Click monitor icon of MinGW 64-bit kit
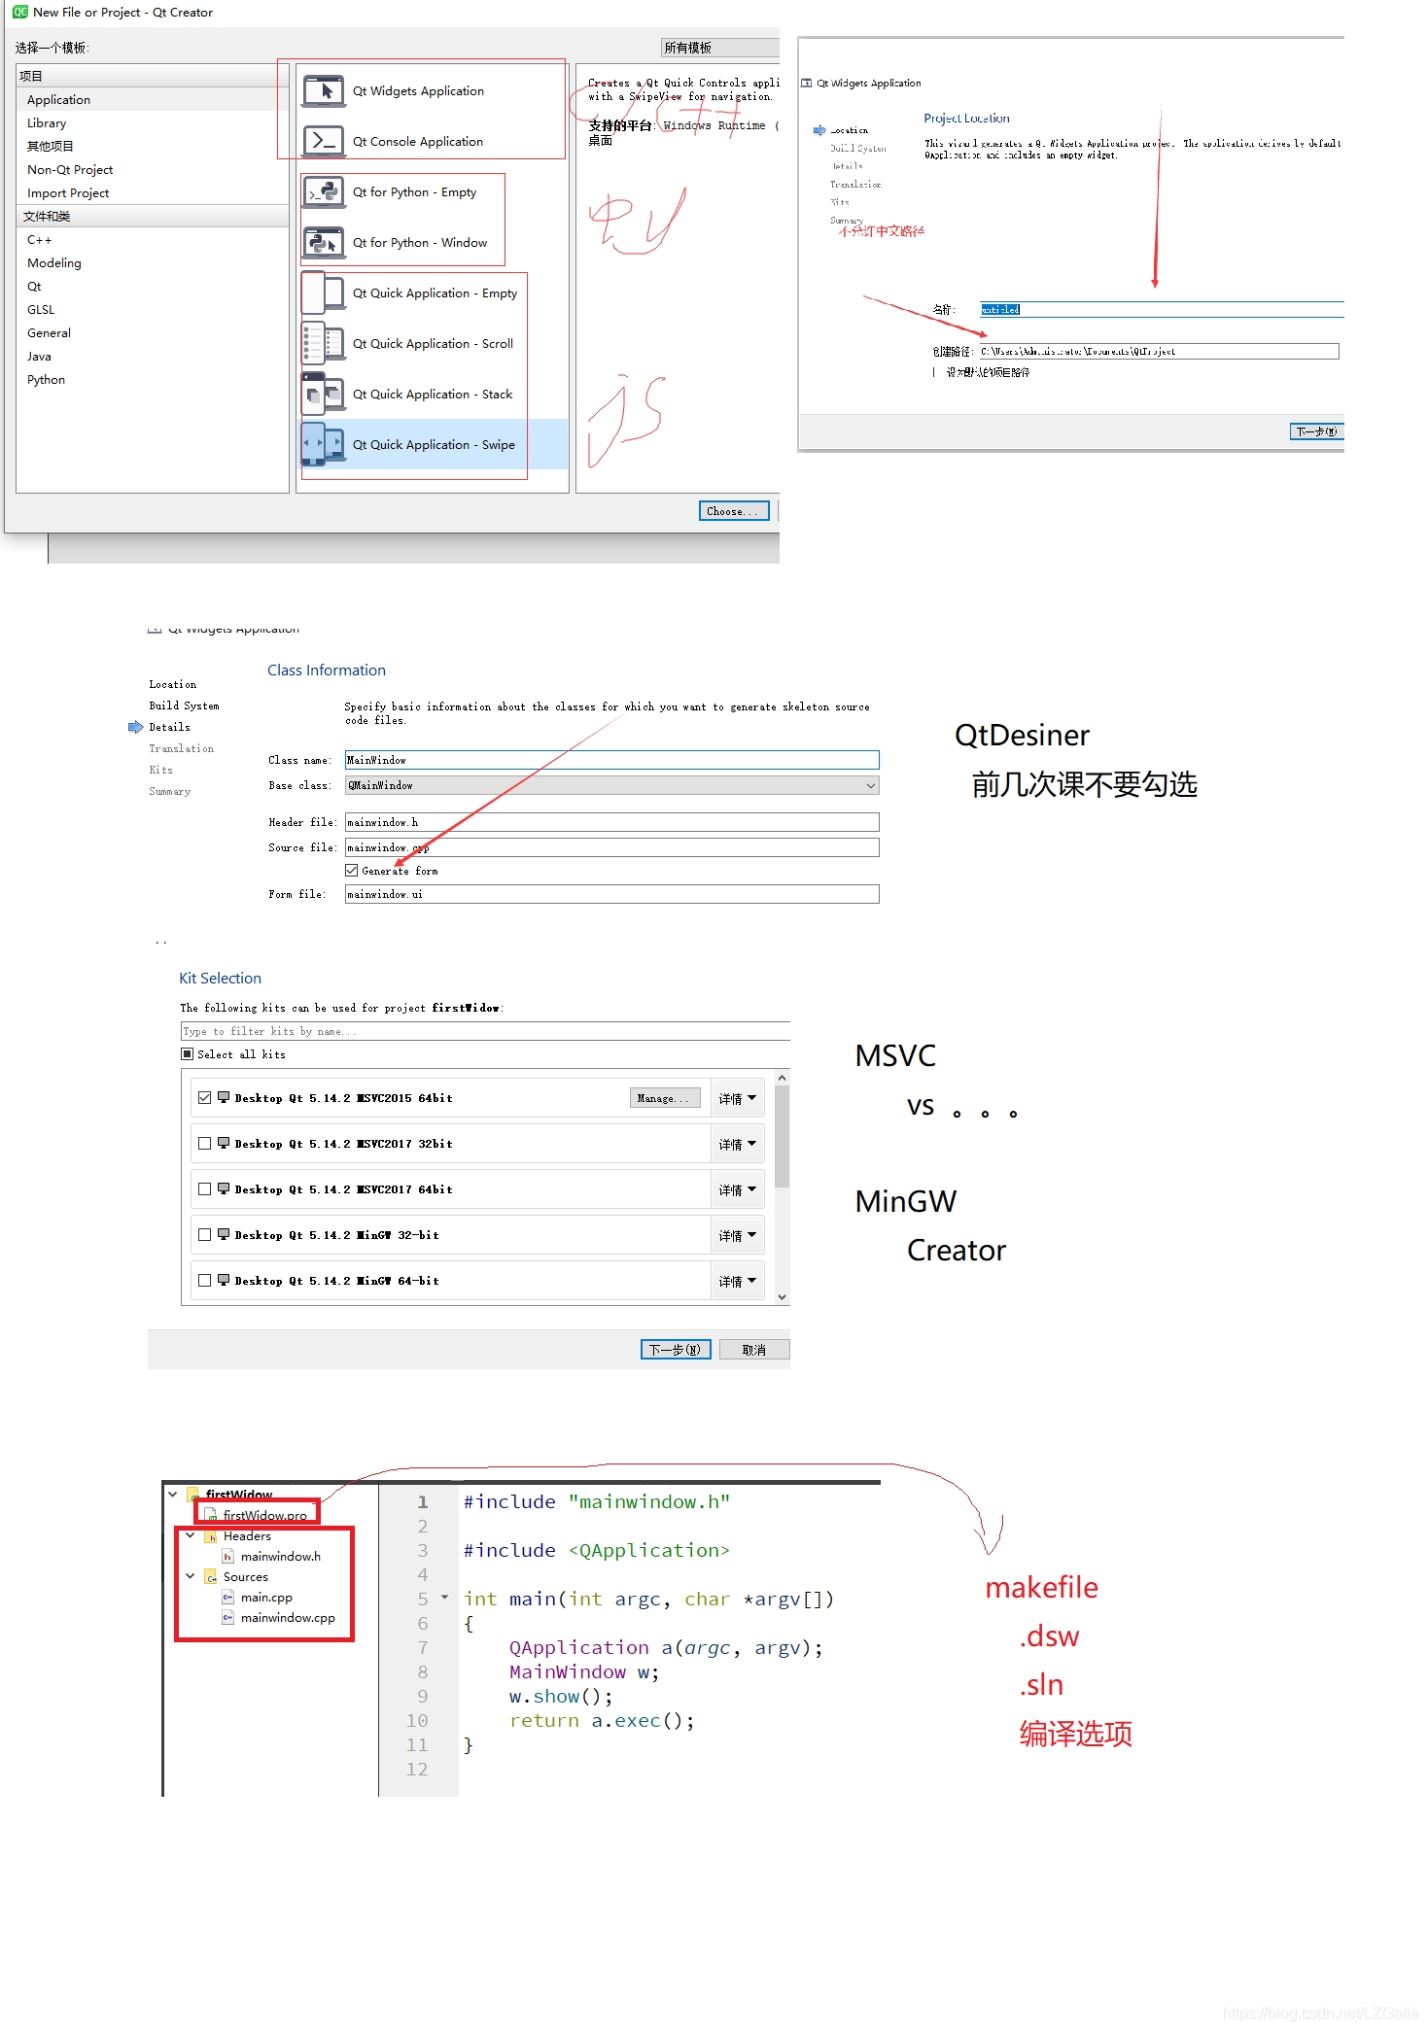The height and width of the screenshot is (2031, 1428). 224,1280
